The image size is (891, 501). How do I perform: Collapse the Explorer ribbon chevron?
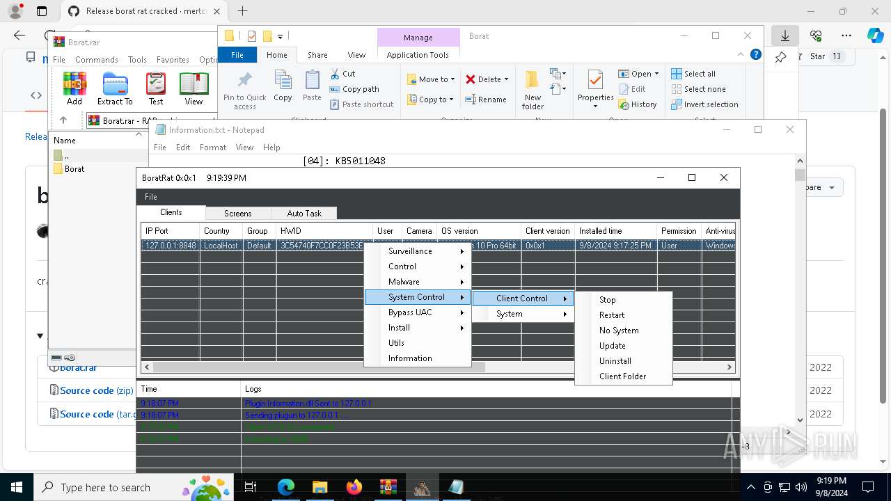pyautogui.click(x=741, y=54)
